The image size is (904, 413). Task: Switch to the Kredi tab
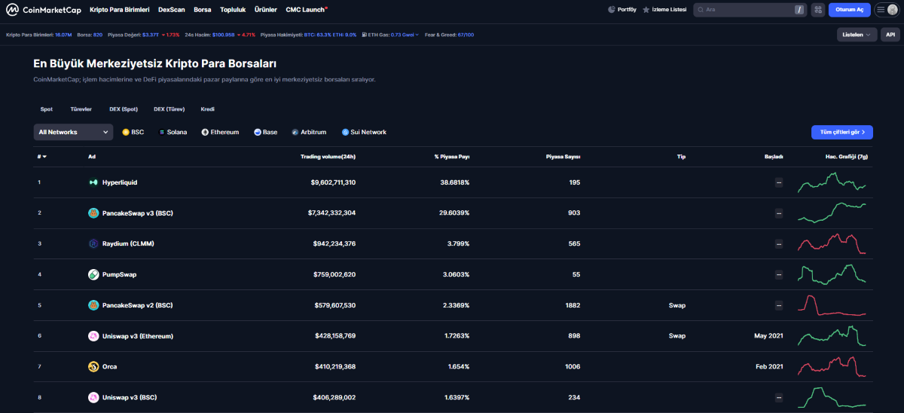(207, 109)
